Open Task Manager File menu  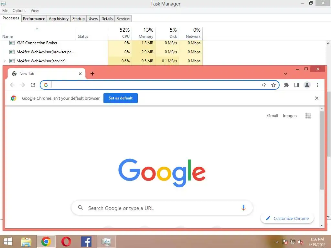click(5, 11)
